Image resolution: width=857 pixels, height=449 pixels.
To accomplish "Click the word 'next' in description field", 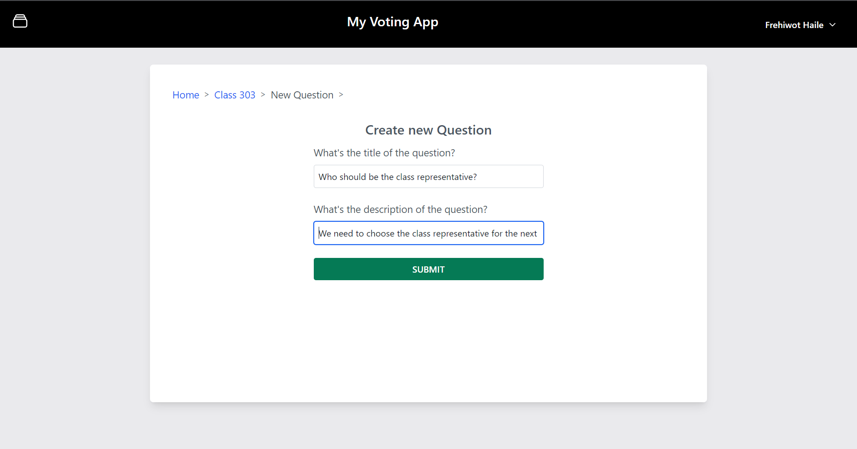I will [x=528, y=233].
